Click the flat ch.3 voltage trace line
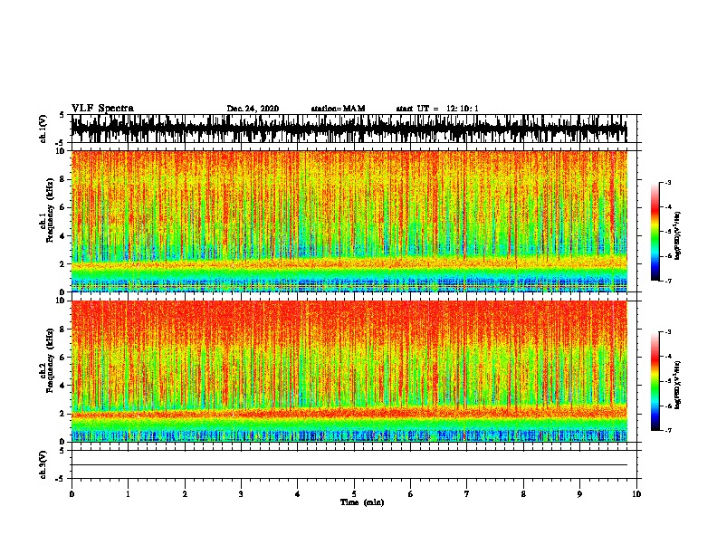 (x=349, y=465)
